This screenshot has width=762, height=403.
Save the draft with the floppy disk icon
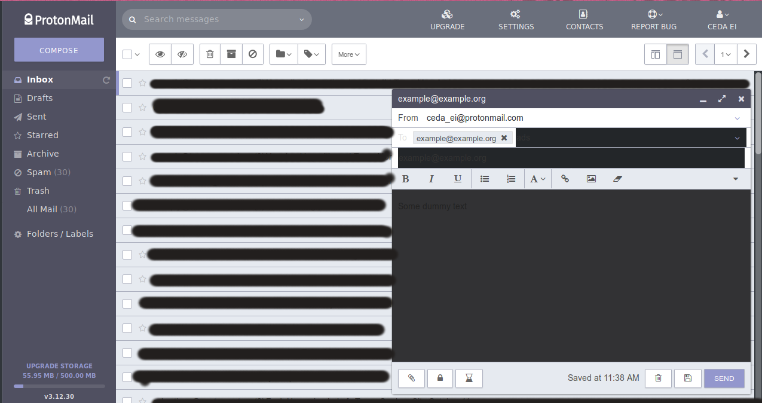click(688, 378)
